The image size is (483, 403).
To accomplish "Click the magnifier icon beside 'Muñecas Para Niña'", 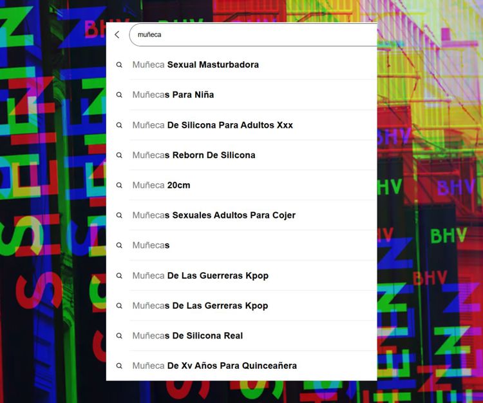I will coord(119,95).
